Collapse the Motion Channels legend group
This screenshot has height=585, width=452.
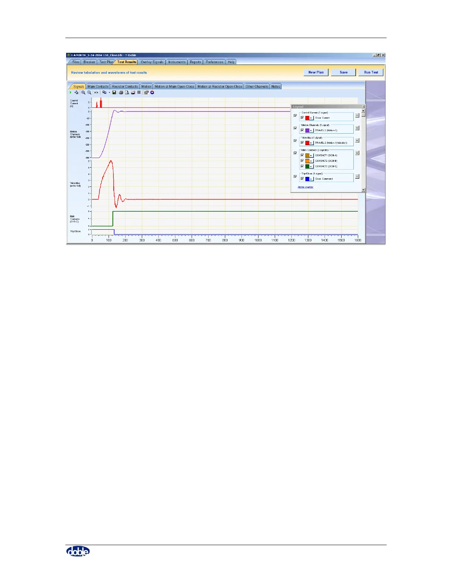pyautogui.click(x=357, y=128)
